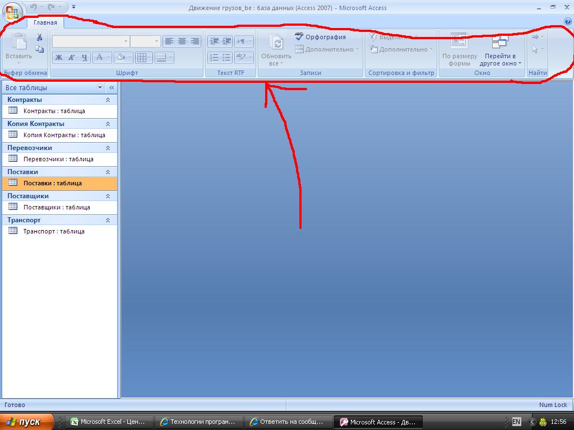Image resolution: width=574 pixels, height=430 pixels.
Task: Click the increase indent icon
Action: [227, 41]
